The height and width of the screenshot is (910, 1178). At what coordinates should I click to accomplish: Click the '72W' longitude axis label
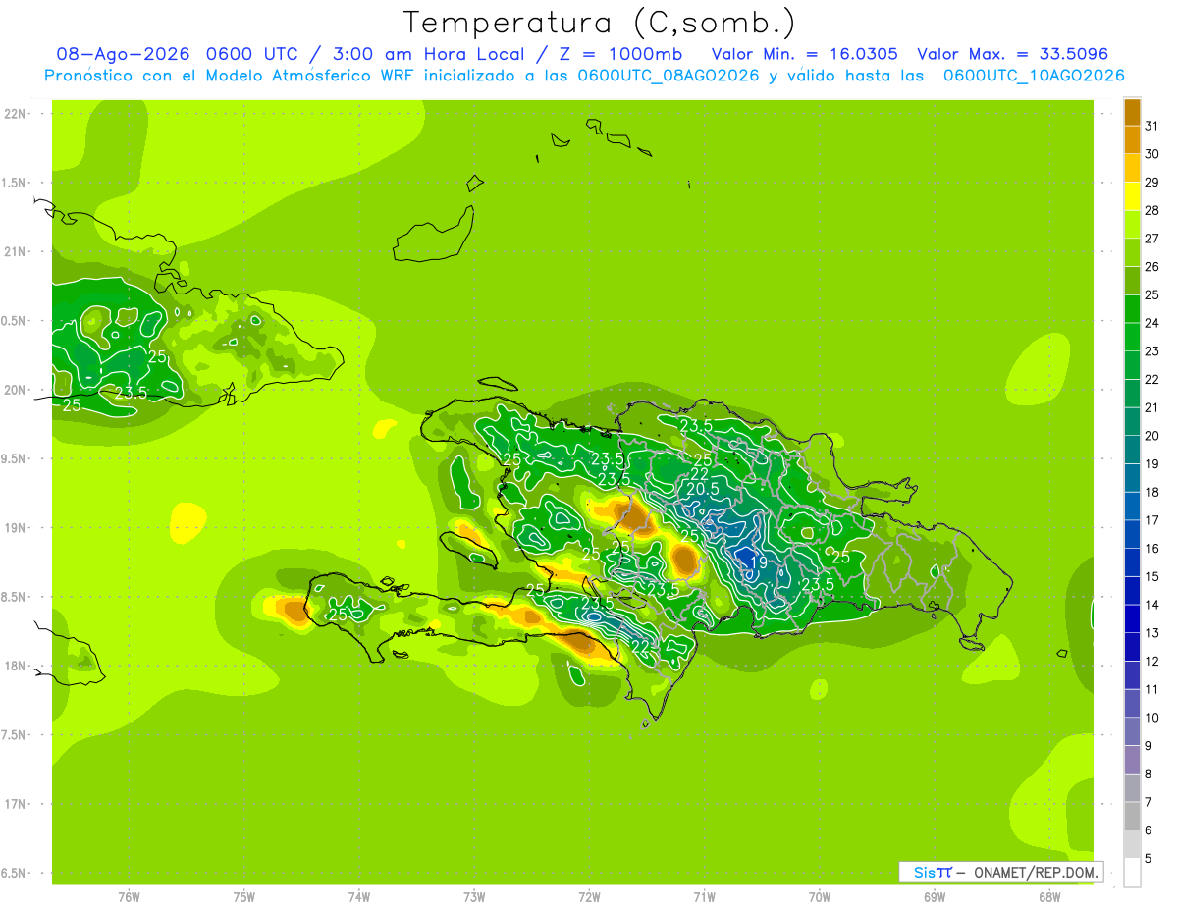point(589,897)
